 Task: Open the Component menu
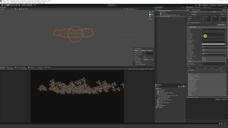21,3
